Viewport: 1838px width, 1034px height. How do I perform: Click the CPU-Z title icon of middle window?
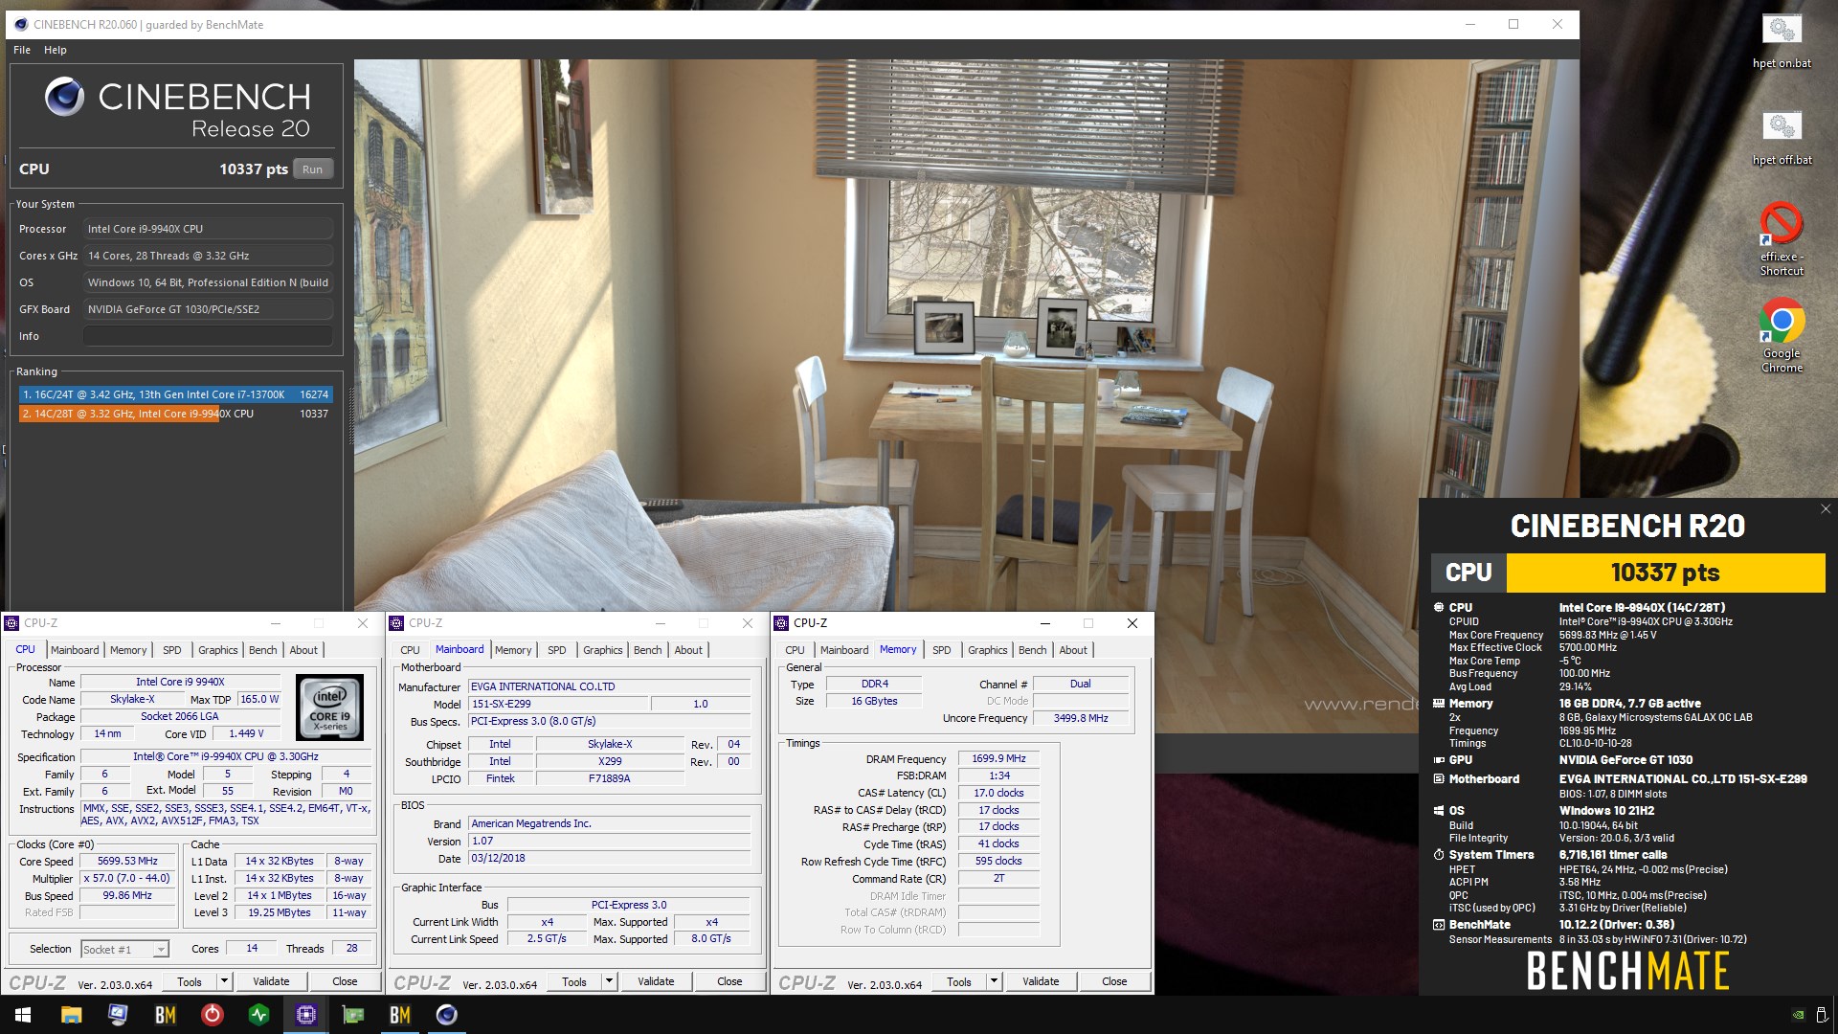[397, 623]
